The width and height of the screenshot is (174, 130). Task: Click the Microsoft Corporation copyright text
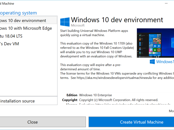pyautogui.click(x=119, y=100)
